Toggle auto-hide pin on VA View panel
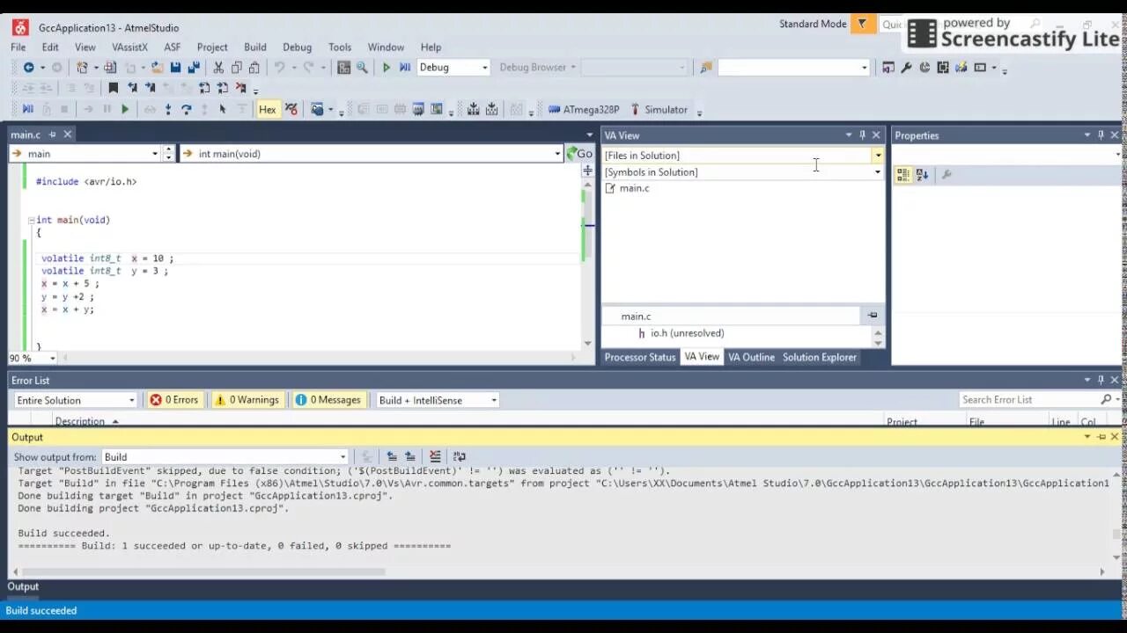The width and height of the screenshot is (1127, 633). [862, 135]
